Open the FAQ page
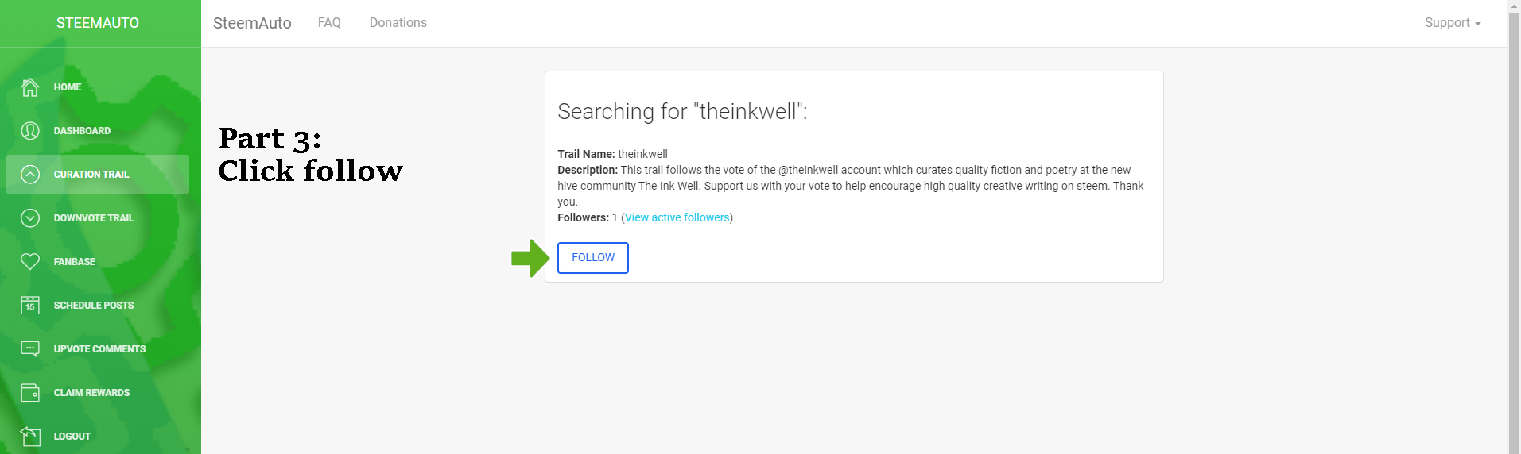The image size is (1521, 454). point(329,23)
